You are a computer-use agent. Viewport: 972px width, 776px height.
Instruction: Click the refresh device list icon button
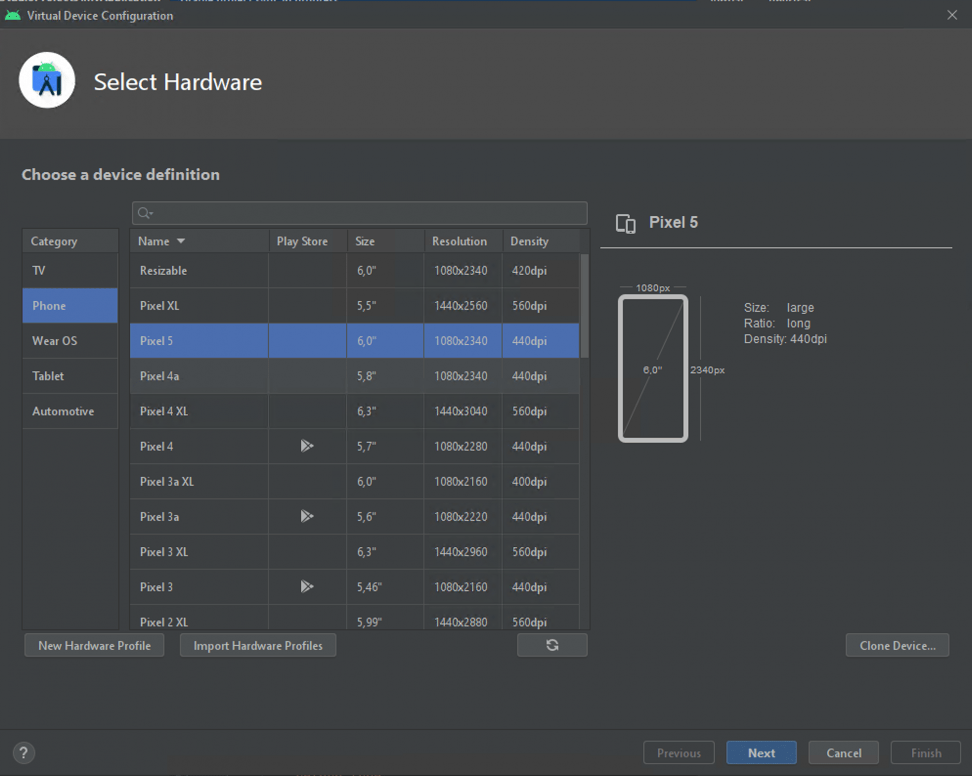552,645
